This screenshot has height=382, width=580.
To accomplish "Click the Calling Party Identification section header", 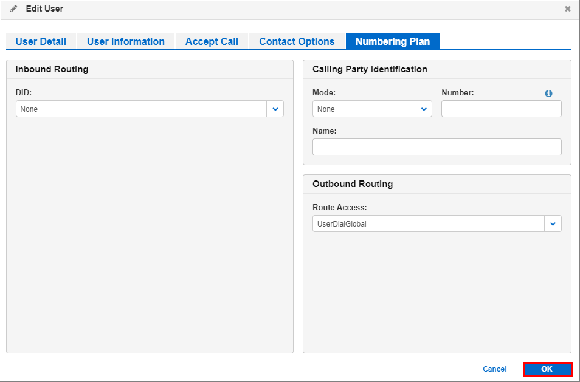I will (370, 69).
